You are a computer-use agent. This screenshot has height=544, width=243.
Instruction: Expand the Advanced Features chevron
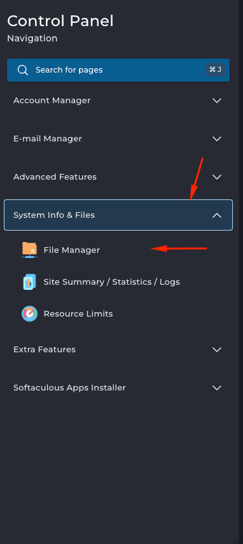(217, 177)
